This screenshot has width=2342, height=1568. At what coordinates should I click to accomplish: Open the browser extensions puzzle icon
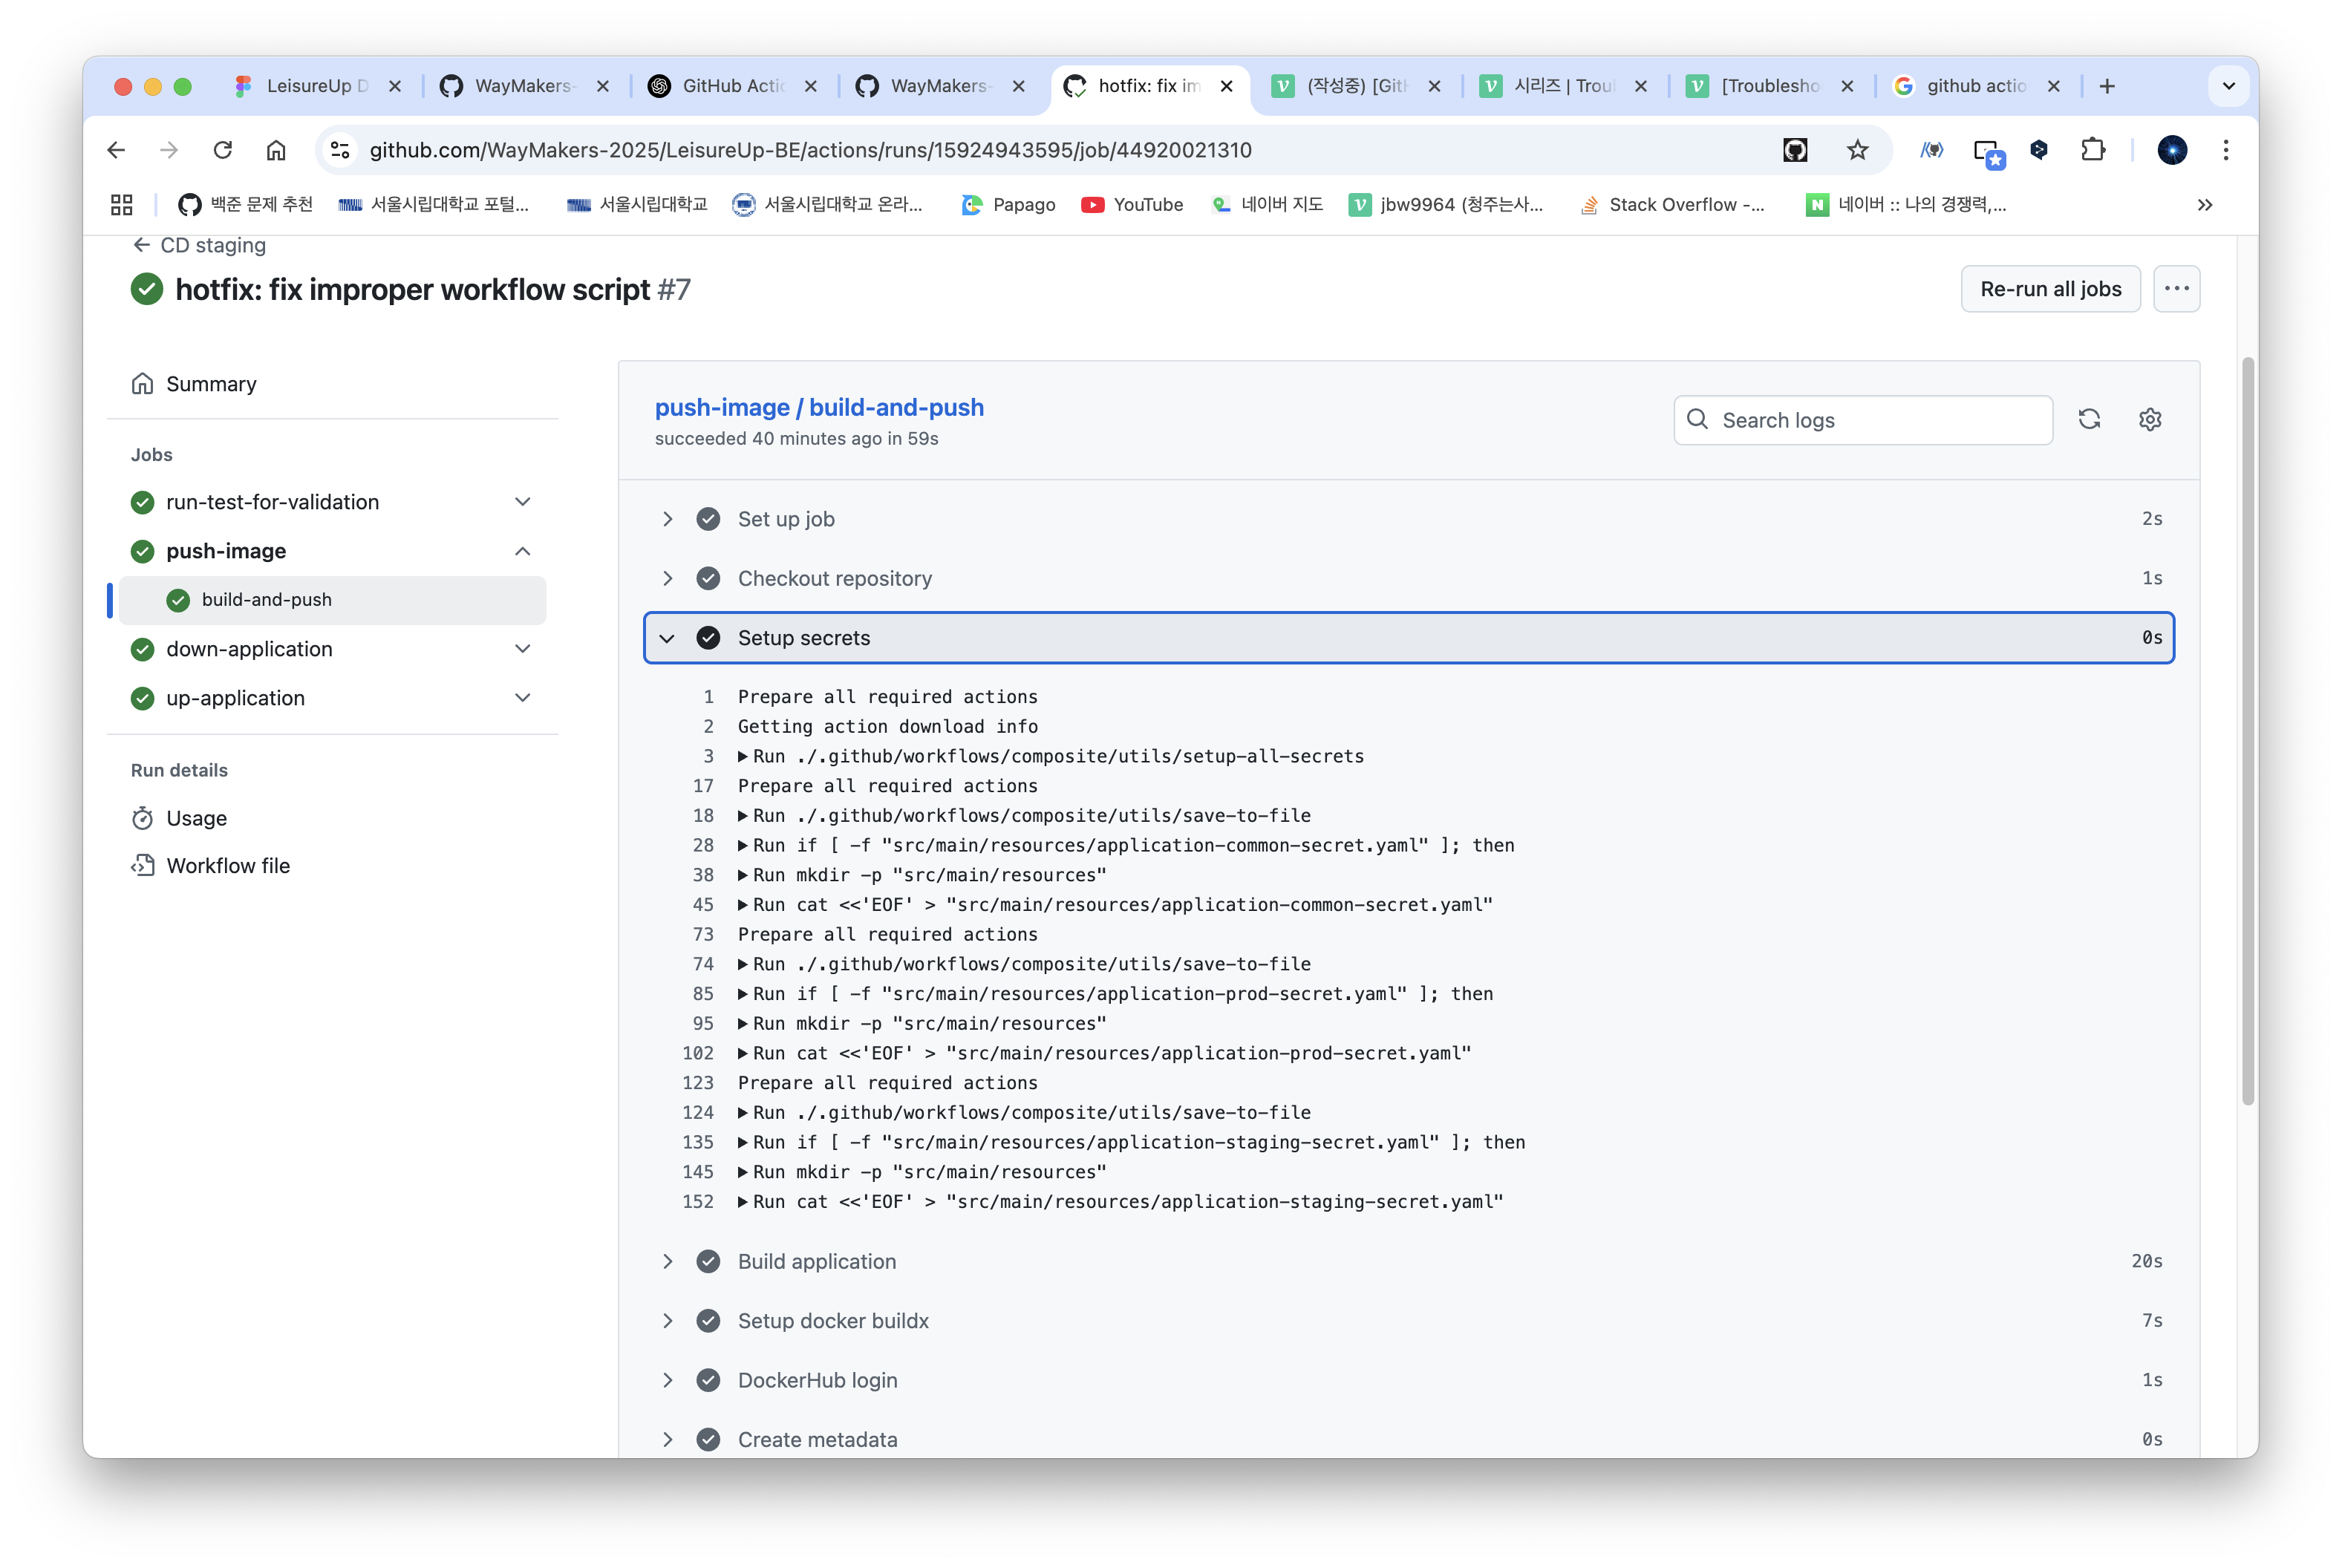2092,150
